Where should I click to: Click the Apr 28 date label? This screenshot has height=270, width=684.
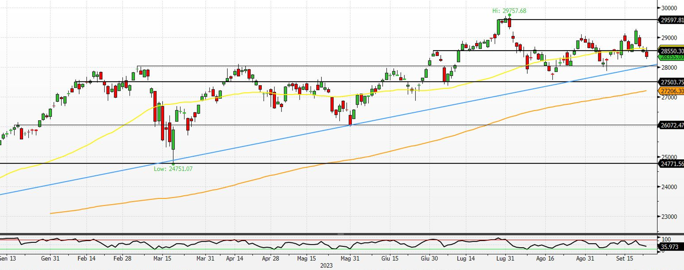[x=270, y=258]
